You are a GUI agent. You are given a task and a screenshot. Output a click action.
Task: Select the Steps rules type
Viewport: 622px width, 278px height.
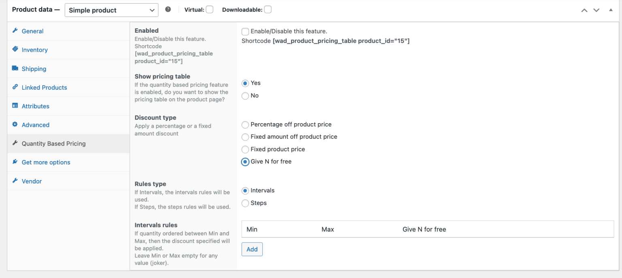(245, 203)
